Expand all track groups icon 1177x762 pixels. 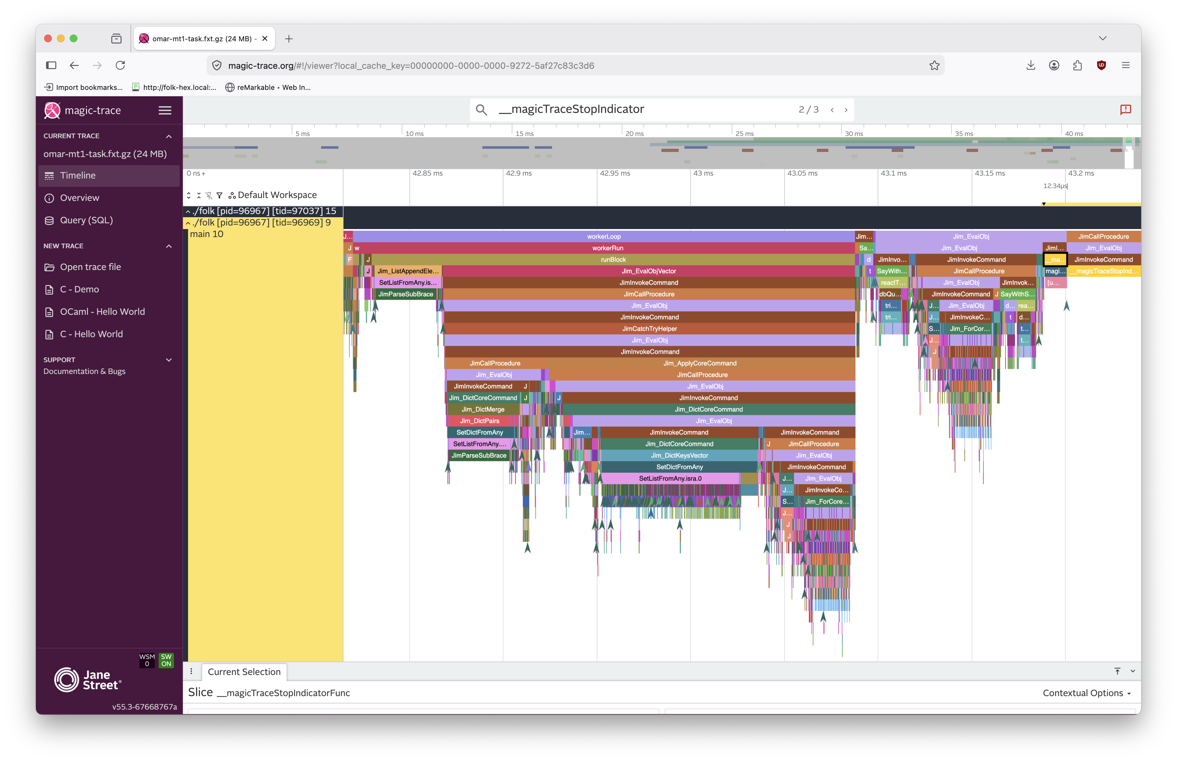189,195
